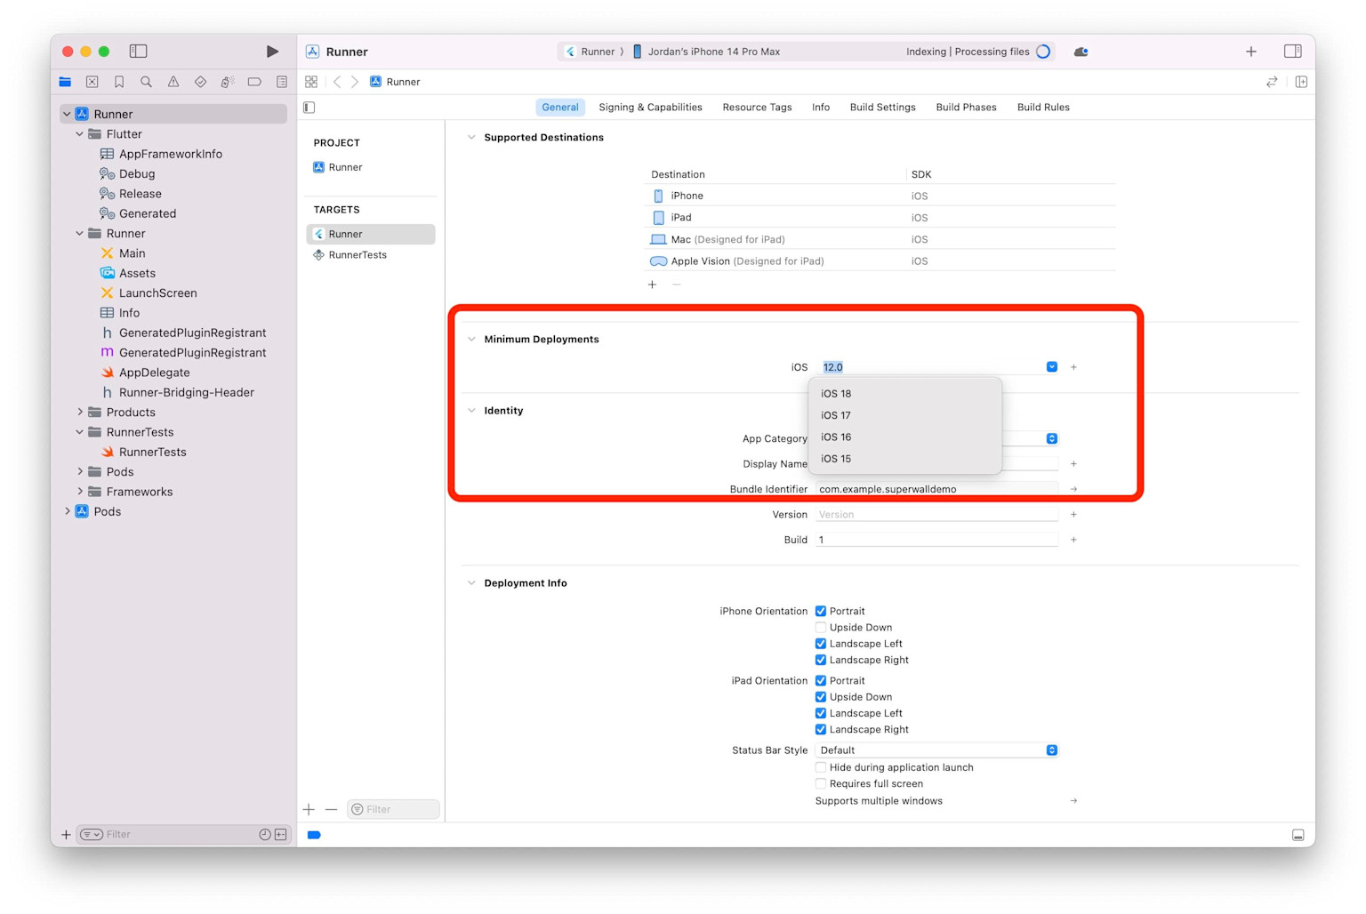Click the editor review changes arrows icon

click(x=1273, y=82)
